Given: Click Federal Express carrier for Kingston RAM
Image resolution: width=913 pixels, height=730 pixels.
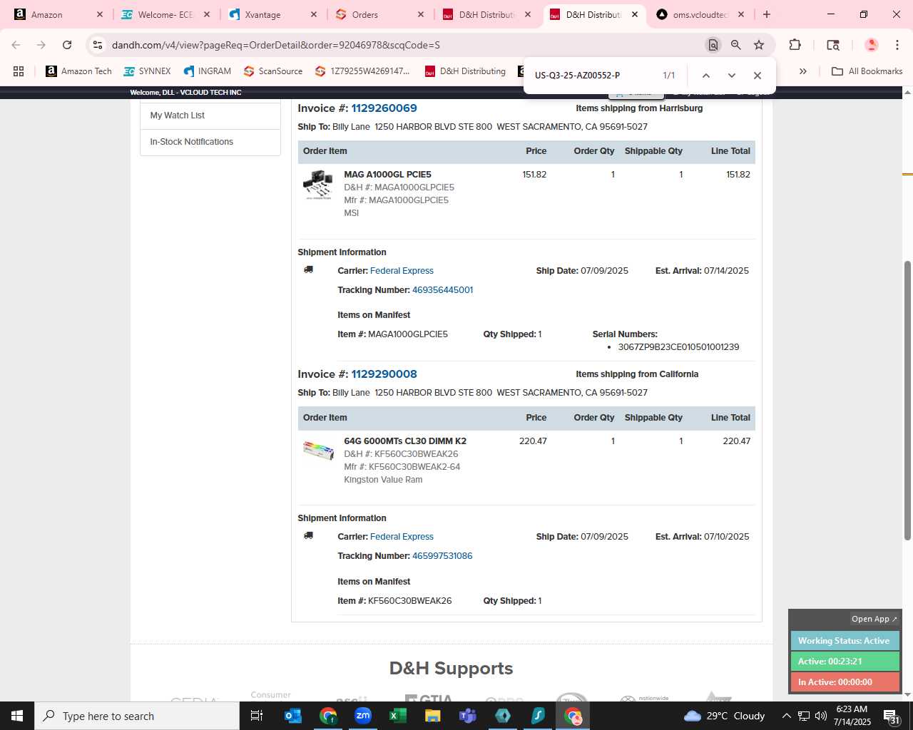Looking at the screenshot, I should pos(402,537).
